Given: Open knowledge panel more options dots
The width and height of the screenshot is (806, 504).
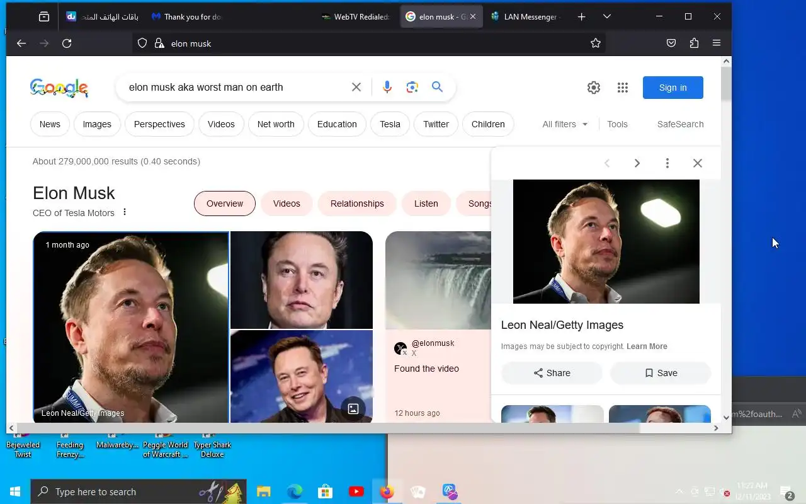Looking at the screenshot, I should coord(125,212).
